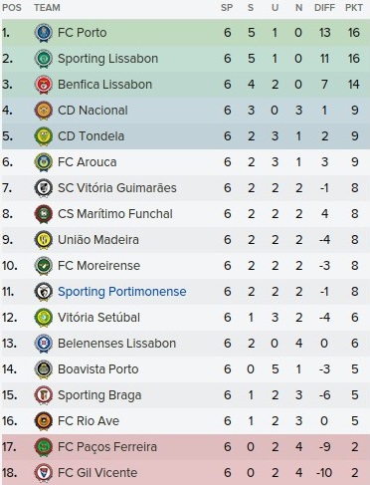Open the Belenenses Lissabon team name
This screenshot has height=485, width=370.
pyautogui.click(x=116, y=344)
